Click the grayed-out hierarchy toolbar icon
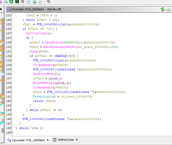Viewport: 172px width, 145px height. 40,2
